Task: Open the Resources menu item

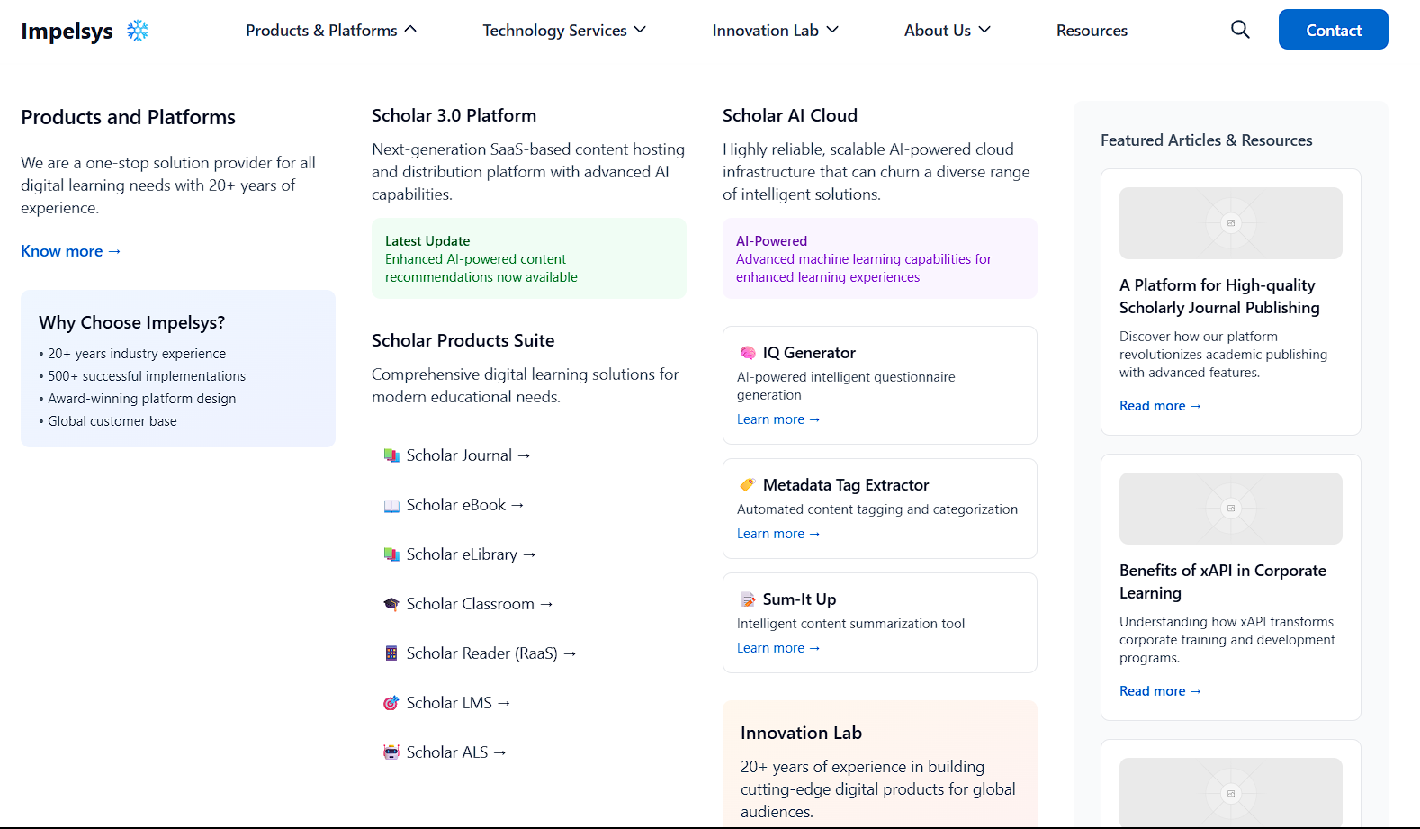Action: click(x=1092, y=31)
